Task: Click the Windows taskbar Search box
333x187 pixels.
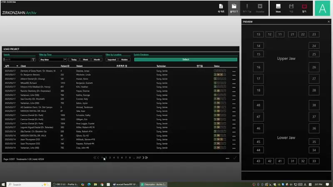Action: (x=29, y=185)
